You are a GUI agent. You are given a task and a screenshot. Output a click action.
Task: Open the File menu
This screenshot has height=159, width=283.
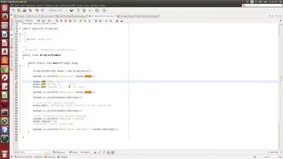[12, 5]
